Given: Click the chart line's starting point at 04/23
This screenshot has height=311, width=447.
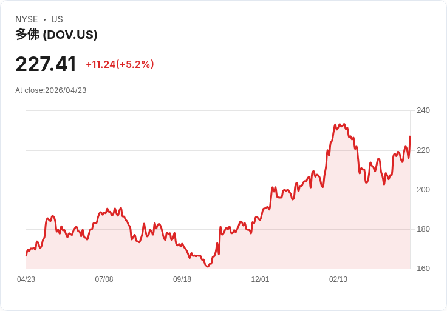Looking at the screenshot, I should (27, 255).
